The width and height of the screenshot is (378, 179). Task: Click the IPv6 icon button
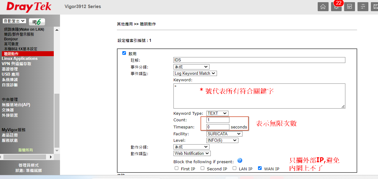tap(37, 22)
